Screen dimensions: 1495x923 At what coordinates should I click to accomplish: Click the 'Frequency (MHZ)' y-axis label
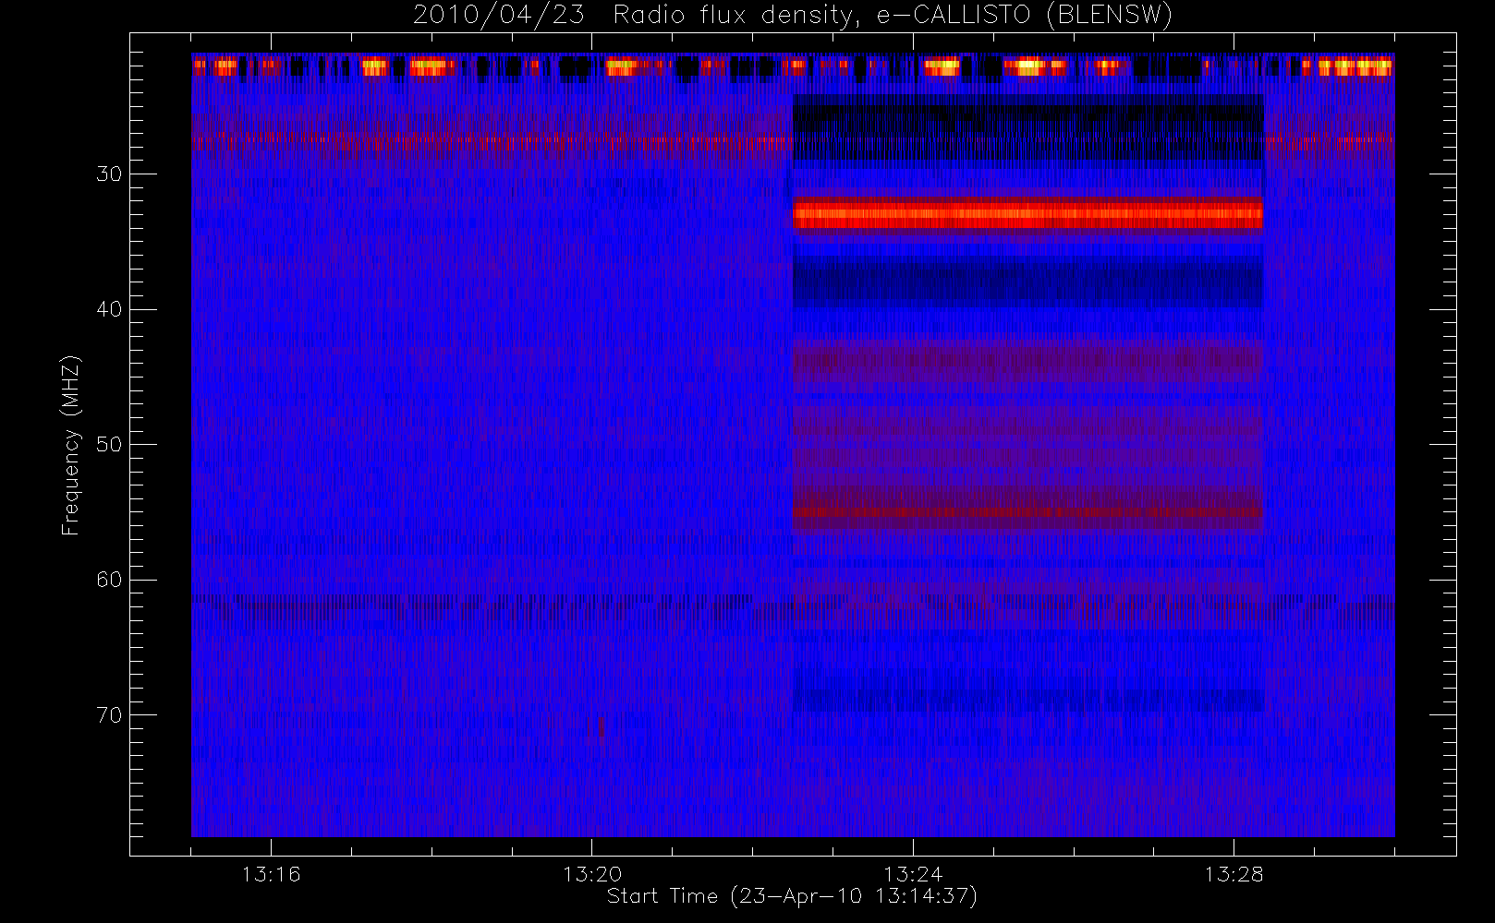click(x=70, y=445)
